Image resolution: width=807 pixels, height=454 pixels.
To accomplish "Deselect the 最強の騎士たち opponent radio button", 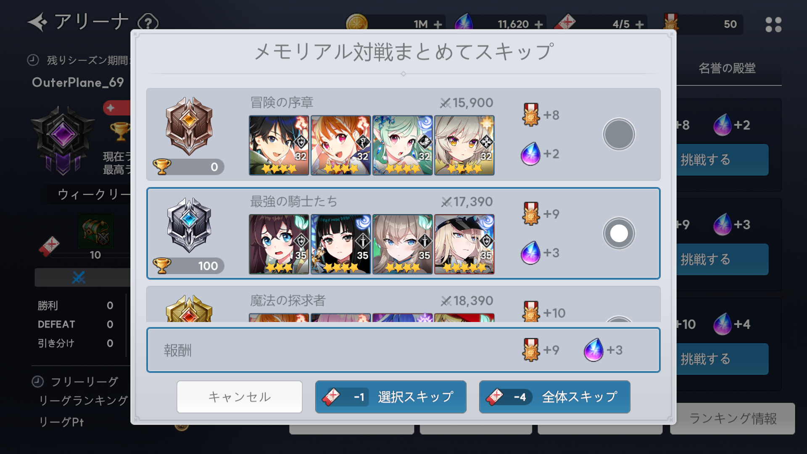I will click(x=619, y=233).
